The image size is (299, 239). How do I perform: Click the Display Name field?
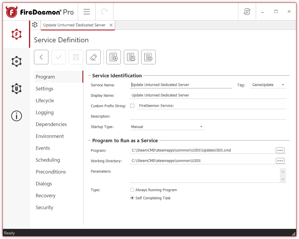208,95
